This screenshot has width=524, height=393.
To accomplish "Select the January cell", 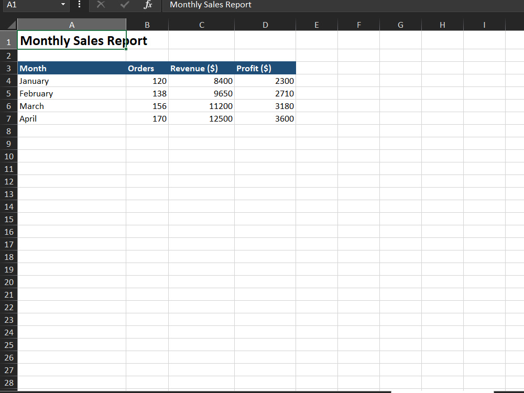I will (x=72, y=81).
